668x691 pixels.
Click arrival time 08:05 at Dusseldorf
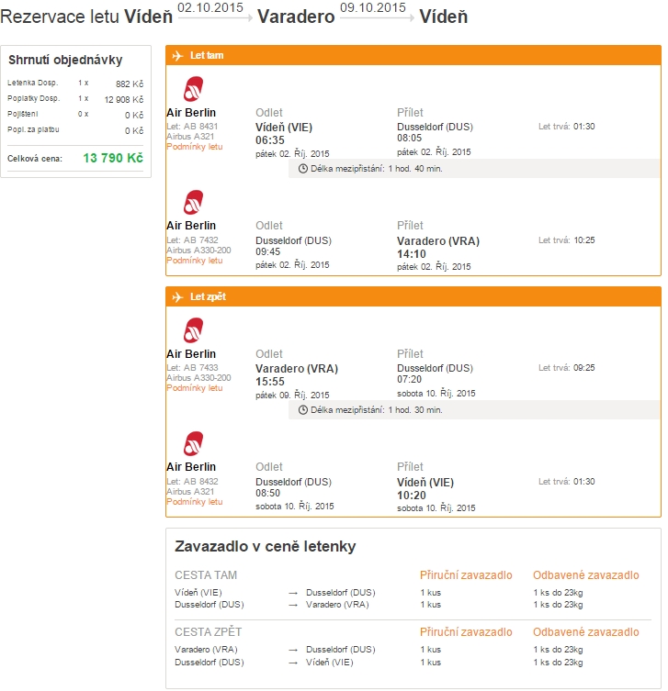click(x=410, y=138)
